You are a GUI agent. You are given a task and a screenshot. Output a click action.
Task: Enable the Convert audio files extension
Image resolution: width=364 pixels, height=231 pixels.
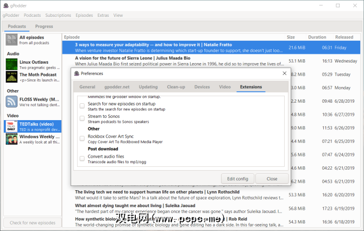[x=82, y=159]
